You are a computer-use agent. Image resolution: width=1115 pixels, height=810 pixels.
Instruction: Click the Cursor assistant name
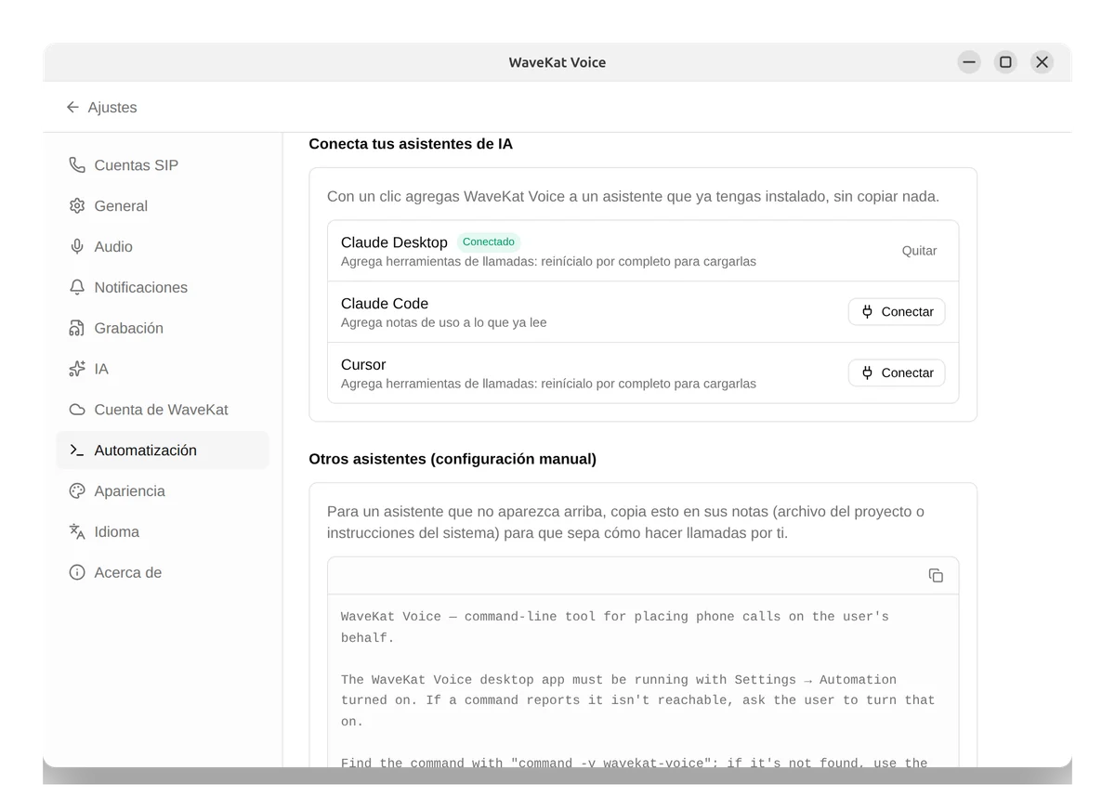point(363,365)
